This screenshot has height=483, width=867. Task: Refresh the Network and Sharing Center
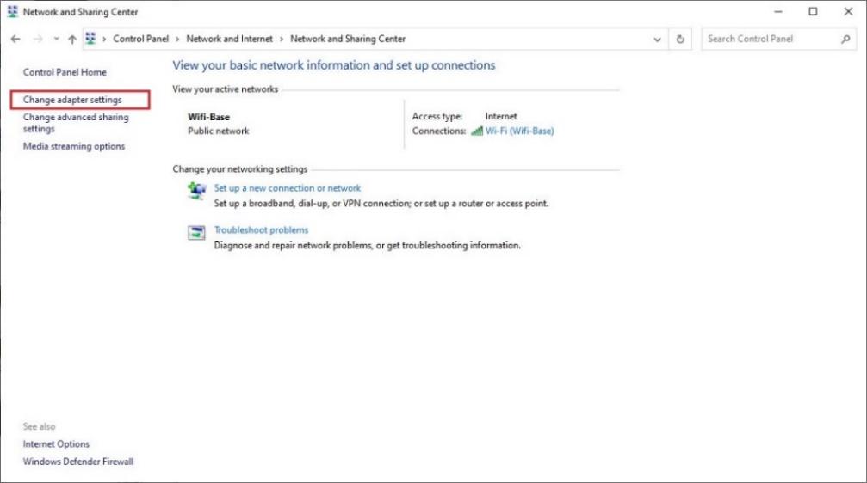680,40
